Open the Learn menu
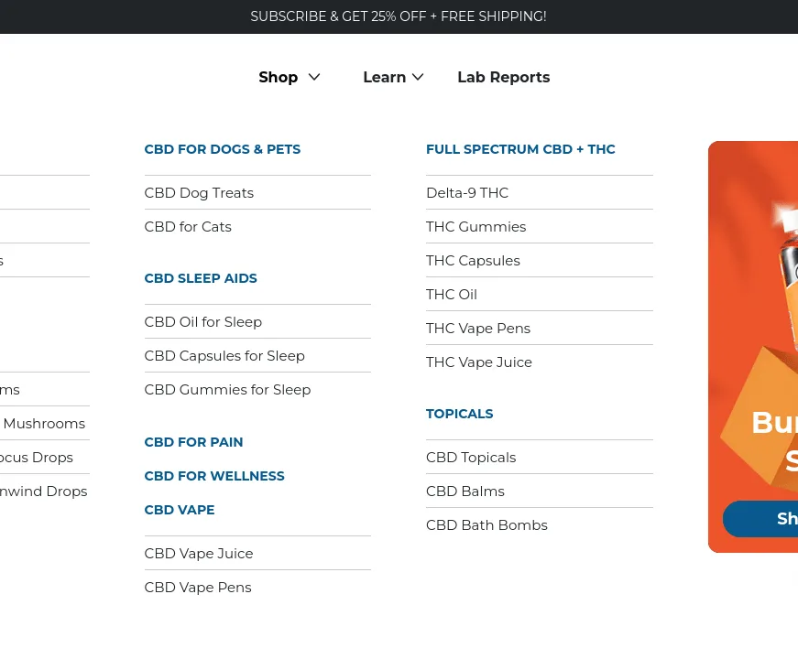 (x=384, y=77)
